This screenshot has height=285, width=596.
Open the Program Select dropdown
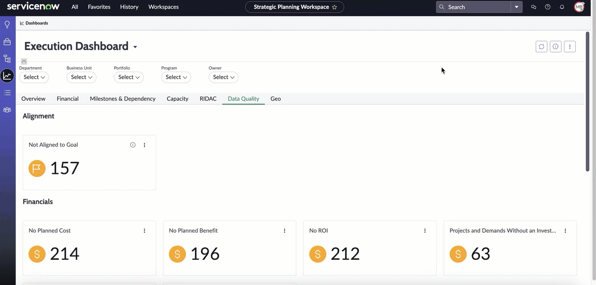(x=176, y=77)
